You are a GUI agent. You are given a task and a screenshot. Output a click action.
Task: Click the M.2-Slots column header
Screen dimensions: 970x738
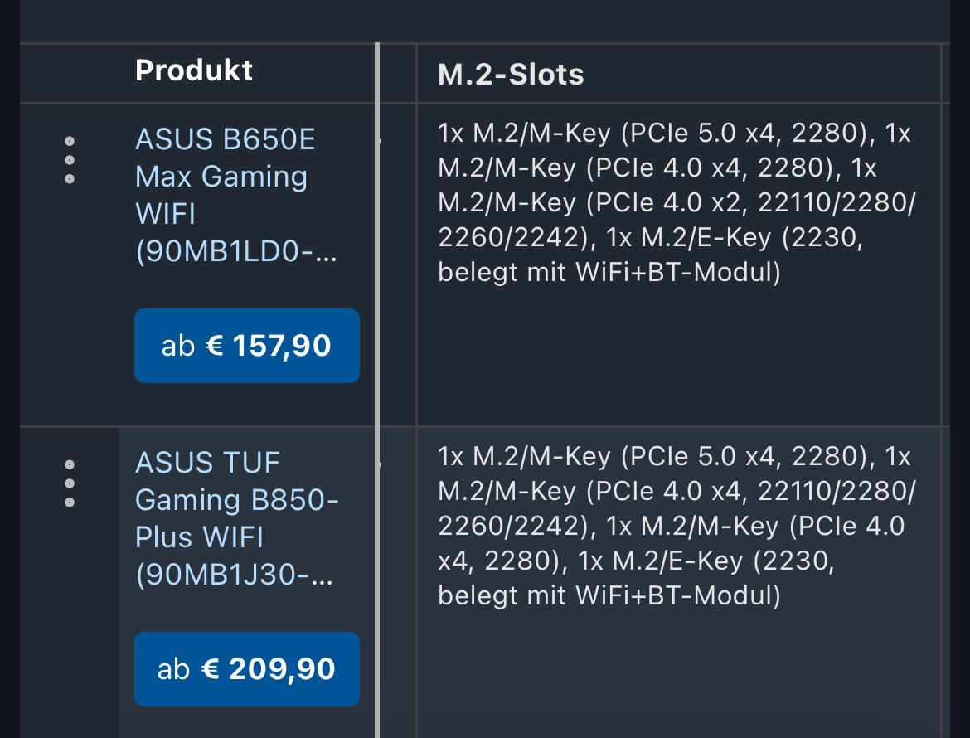click(x=511, y=75)
